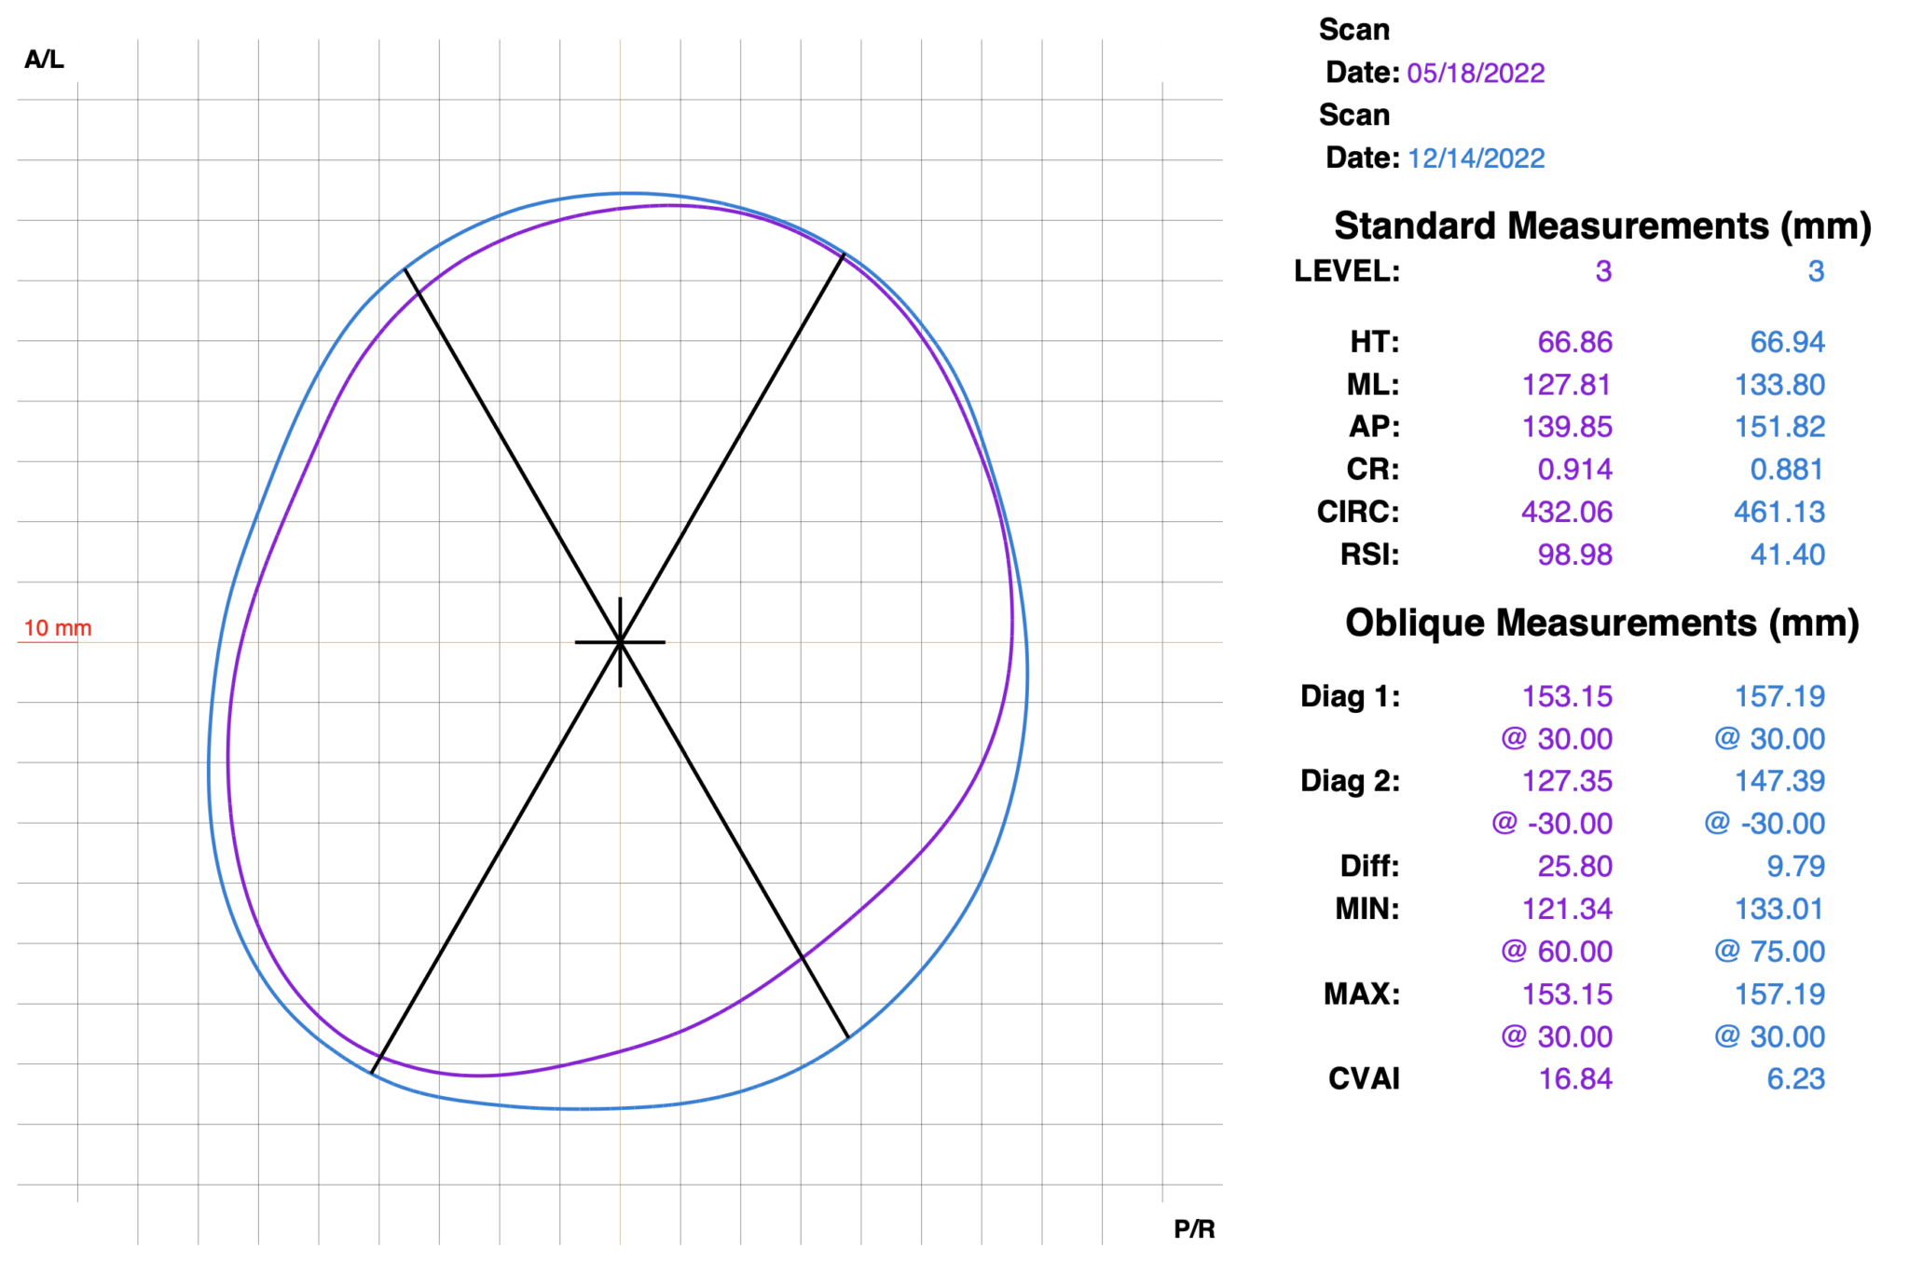The height and width of the screenshot is (1261, 1909).
Task: Click the P/R orientation label
Action: pos(1193,1228)
